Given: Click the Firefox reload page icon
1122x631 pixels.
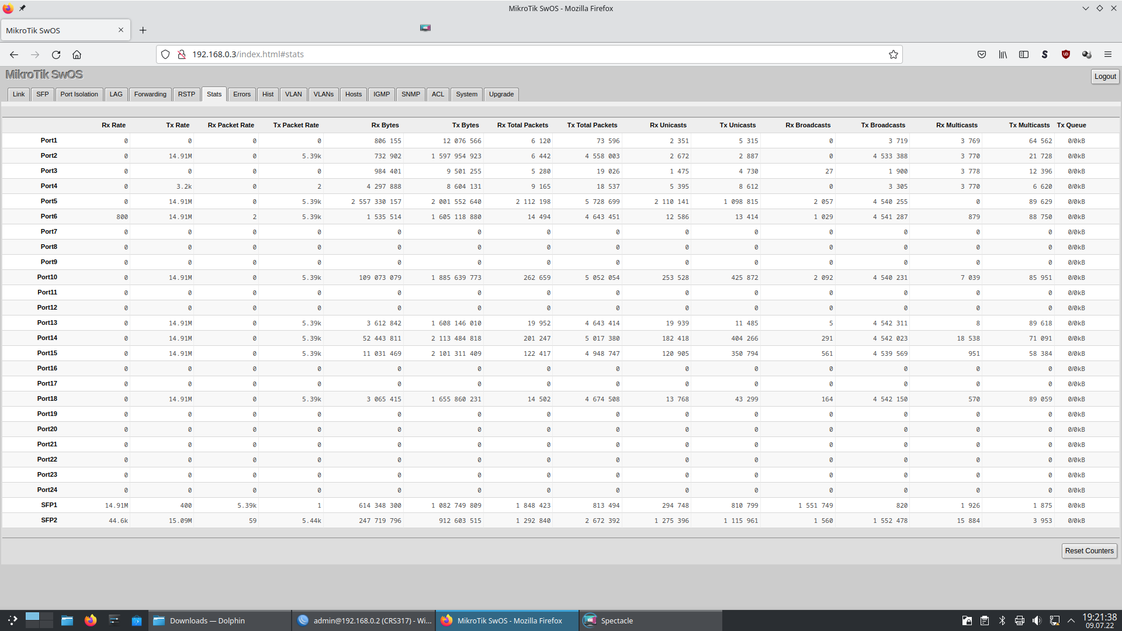Looking at the screenshot, I should [56, 54].
